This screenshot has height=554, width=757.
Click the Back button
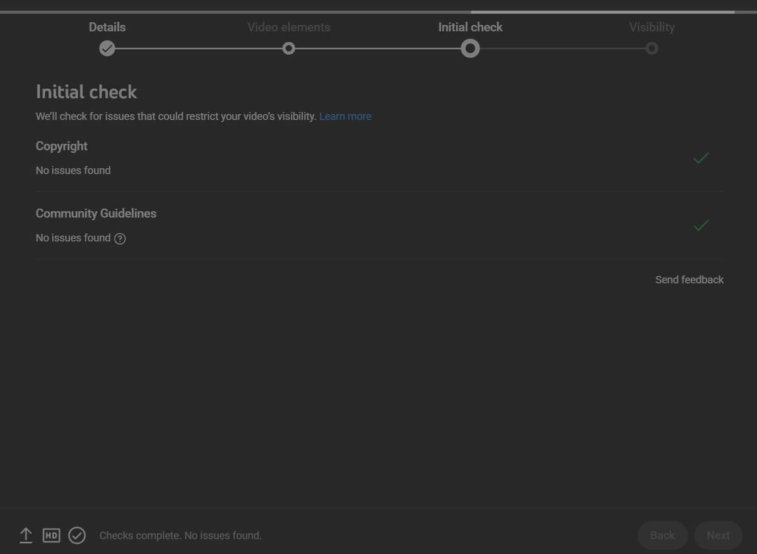point(662,535)
